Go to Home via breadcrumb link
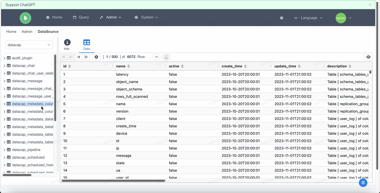The width and height of the screenshot is (380, 193). [x=11, y=31]
